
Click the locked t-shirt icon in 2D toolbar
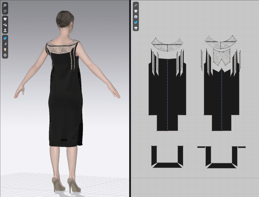(x=136, y=28)
